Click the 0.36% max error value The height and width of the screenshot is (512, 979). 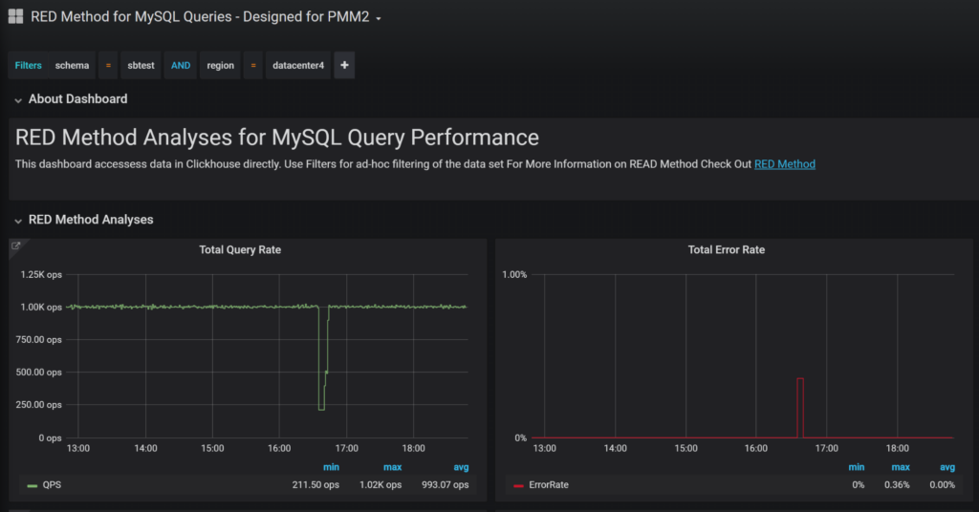pos(897,484)
